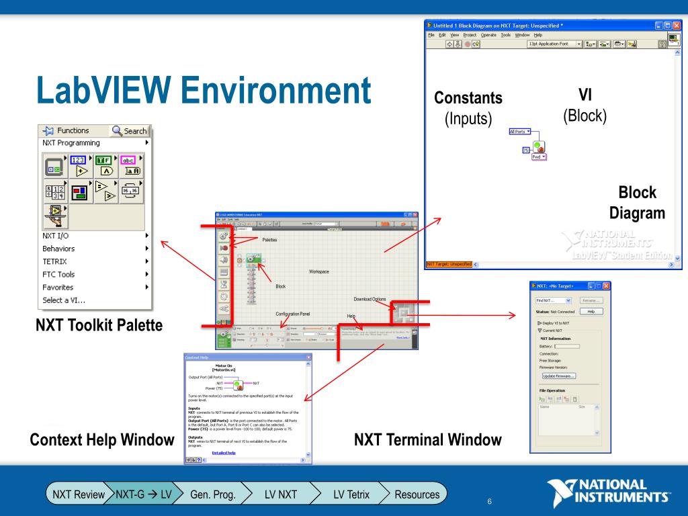This screenshot has width=688, height=516.
Task: Expand the NXT I/O submenu
Action: point(95,236)
